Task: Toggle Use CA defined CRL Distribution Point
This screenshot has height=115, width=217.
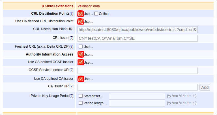Action: coord(81,21)
